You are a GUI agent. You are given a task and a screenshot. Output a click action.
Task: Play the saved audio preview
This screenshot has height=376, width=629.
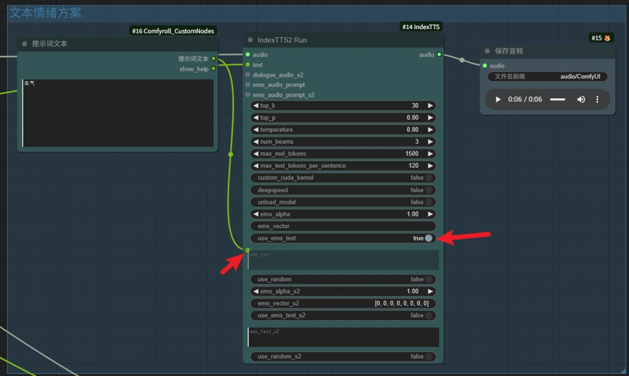tap(498, 100)
